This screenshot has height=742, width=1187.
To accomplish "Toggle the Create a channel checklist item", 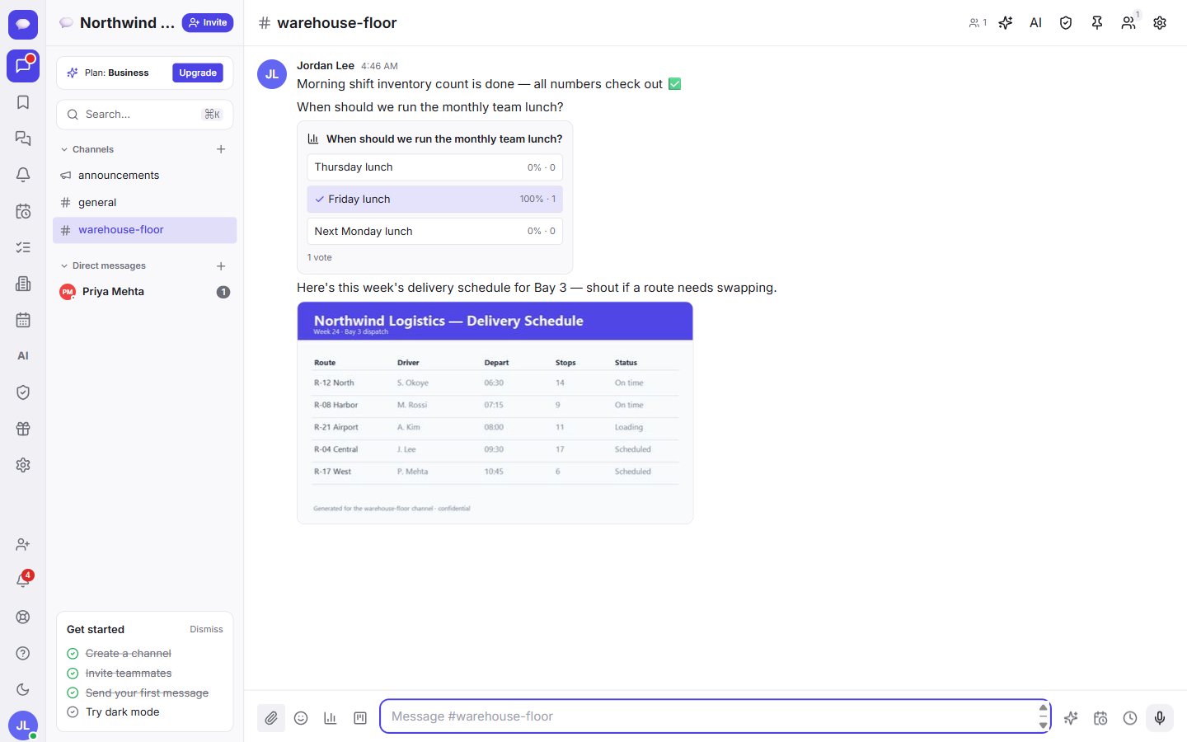I will click(x=119, y=653).
